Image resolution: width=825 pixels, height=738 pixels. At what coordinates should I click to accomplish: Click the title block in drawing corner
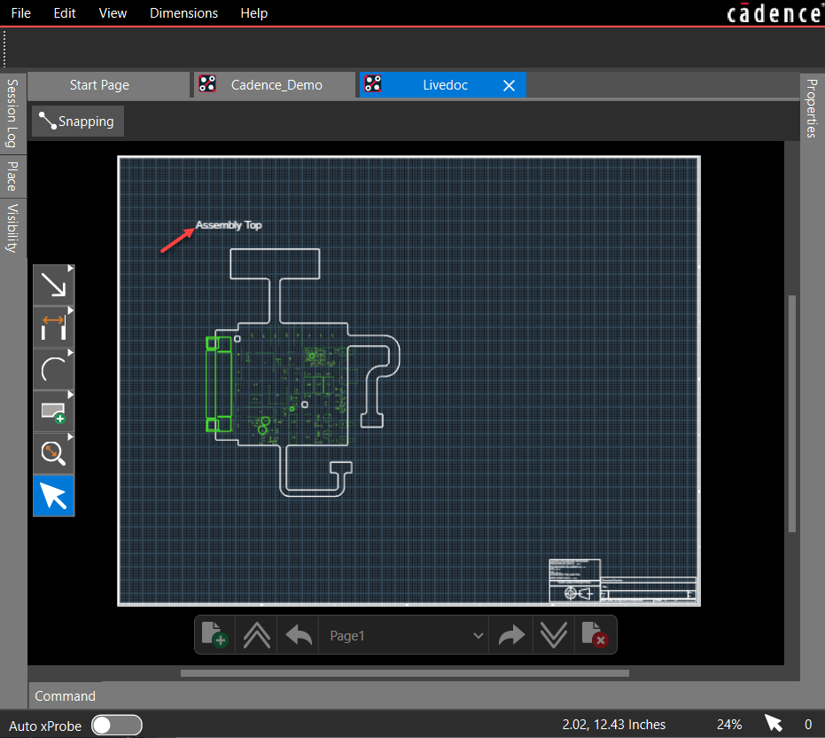623,580
